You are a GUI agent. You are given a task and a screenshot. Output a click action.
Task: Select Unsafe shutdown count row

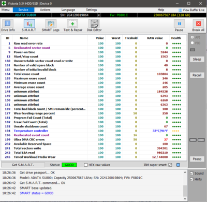coord(94,126)
